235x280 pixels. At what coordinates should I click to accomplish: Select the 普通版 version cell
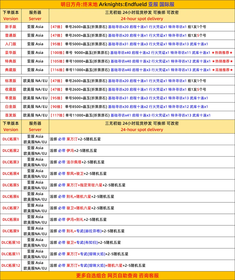[11, 35]
